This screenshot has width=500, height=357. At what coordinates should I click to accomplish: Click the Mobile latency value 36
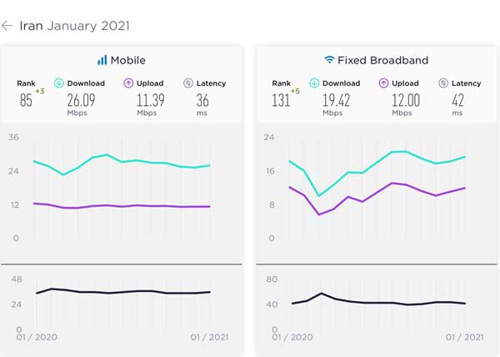203,99
